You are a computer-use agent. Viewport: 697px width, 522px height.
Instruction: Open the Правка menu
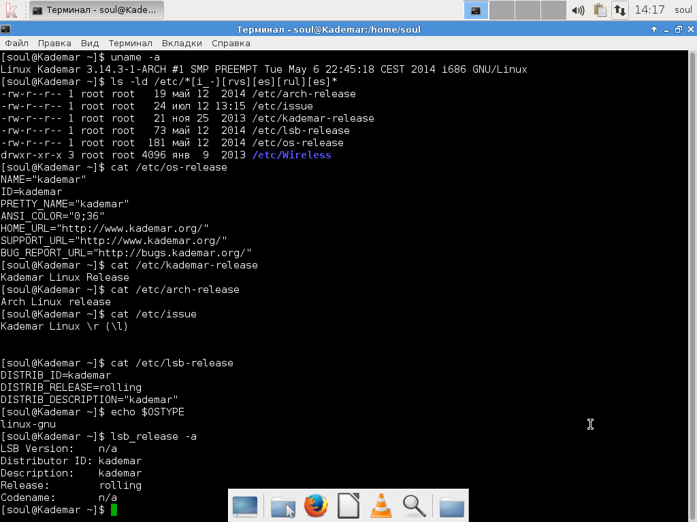click(54, 43)
